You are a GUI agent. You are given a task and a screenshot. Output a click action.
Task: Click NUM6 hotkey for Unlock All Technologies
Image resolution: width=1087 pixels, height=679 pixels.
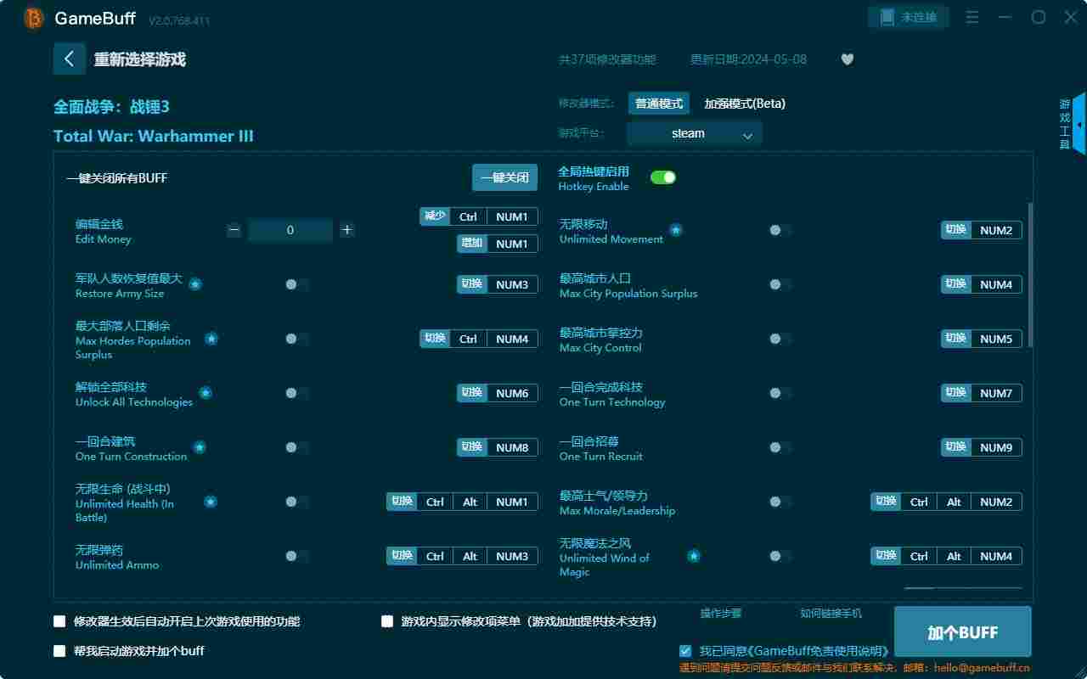512,393
